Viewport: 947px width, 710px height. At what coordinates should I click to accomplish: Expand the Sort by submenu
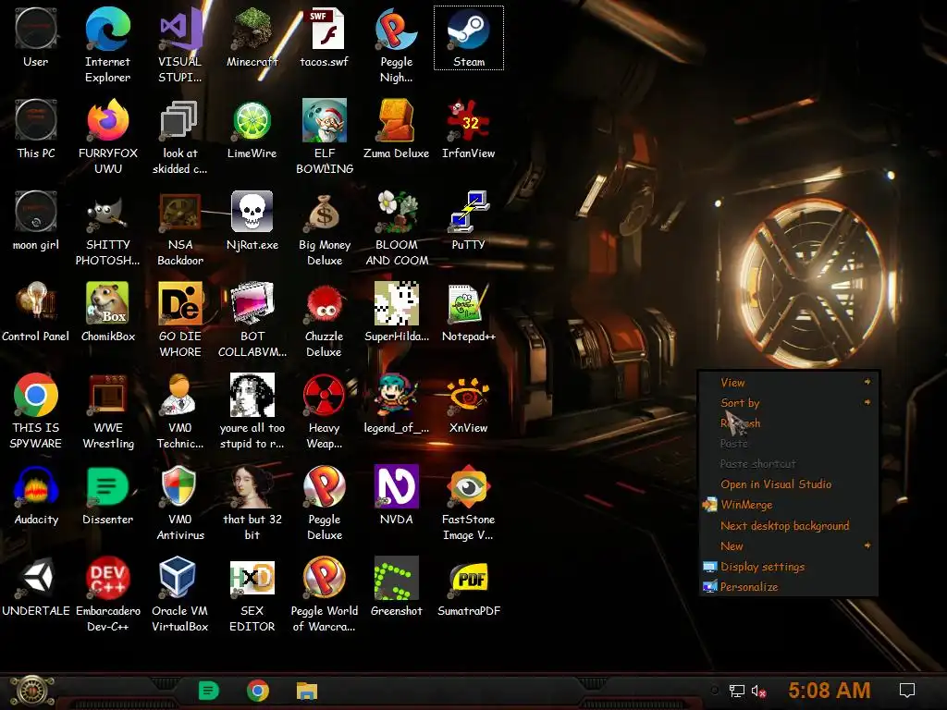tap(788, 403)
